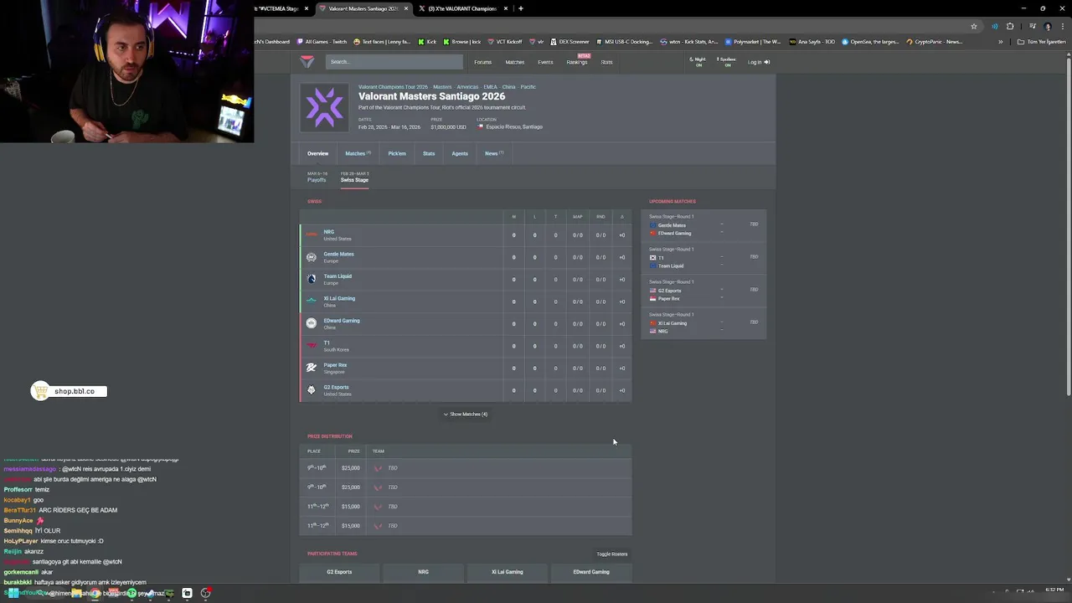
Task: Open Stats in the site navigation
Action: coord(606,62)
